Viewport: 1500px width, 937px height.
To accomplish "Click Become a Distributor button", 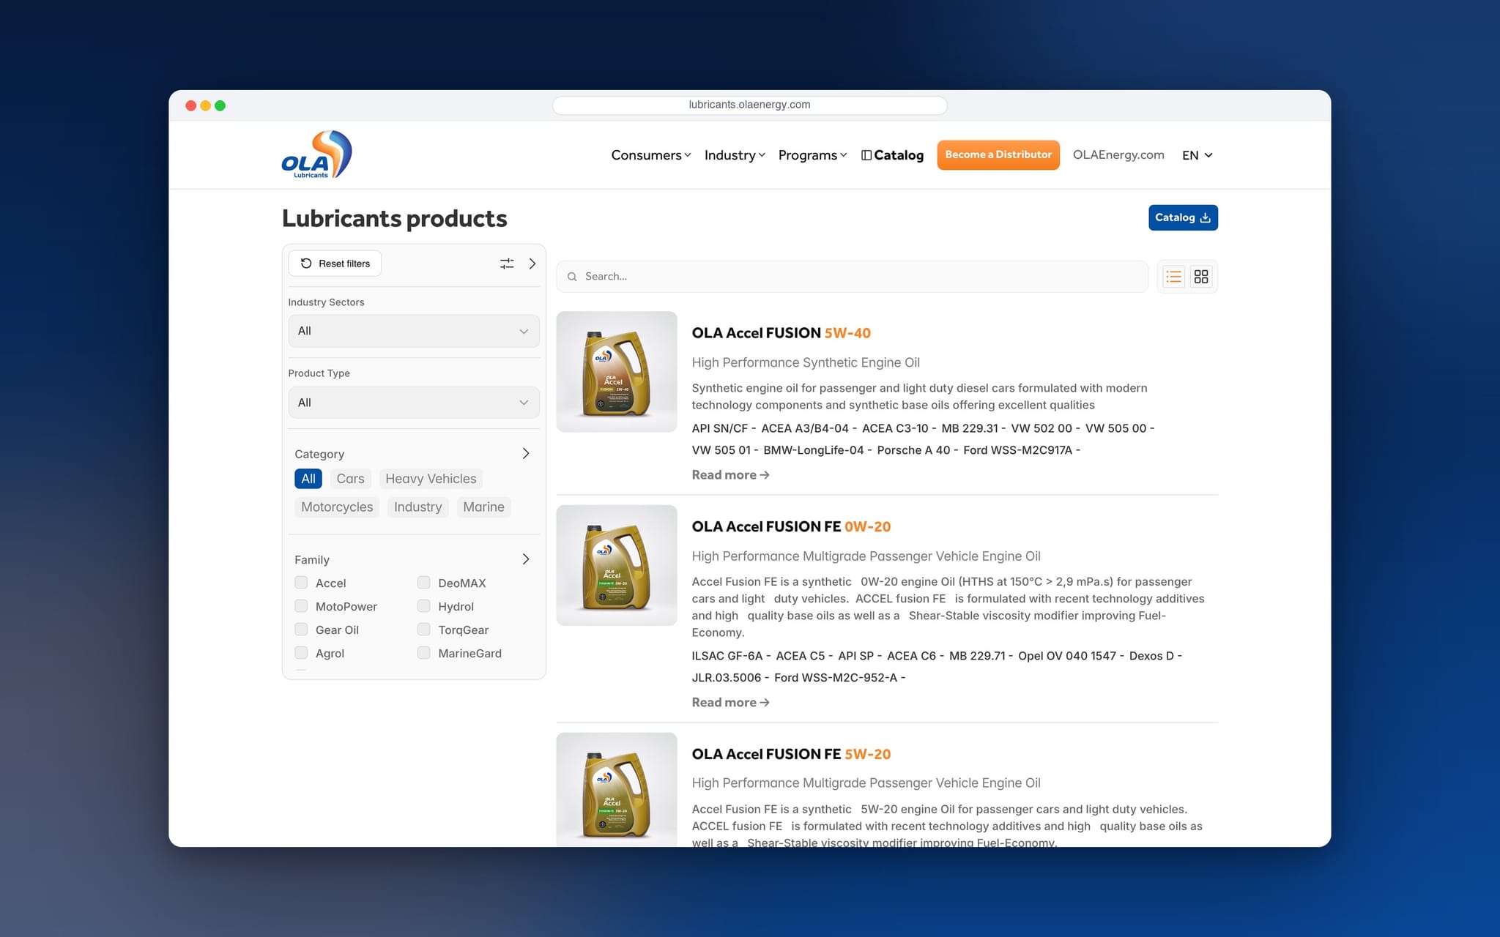I will coord(998,155).
